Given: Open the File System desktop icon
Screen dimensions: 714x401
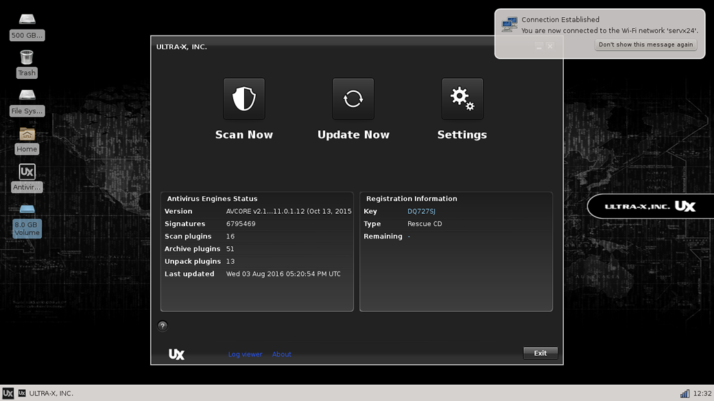Looking at the screenshot, I should coord(27,95).
